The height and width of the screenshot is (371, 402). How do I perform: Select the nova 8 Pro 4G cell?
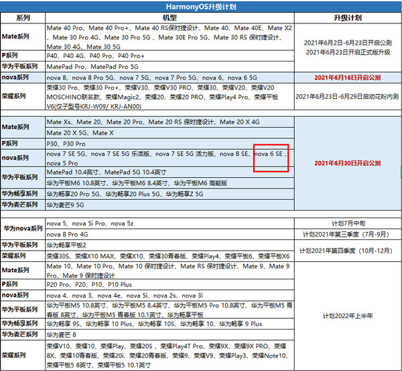point(170,234)
